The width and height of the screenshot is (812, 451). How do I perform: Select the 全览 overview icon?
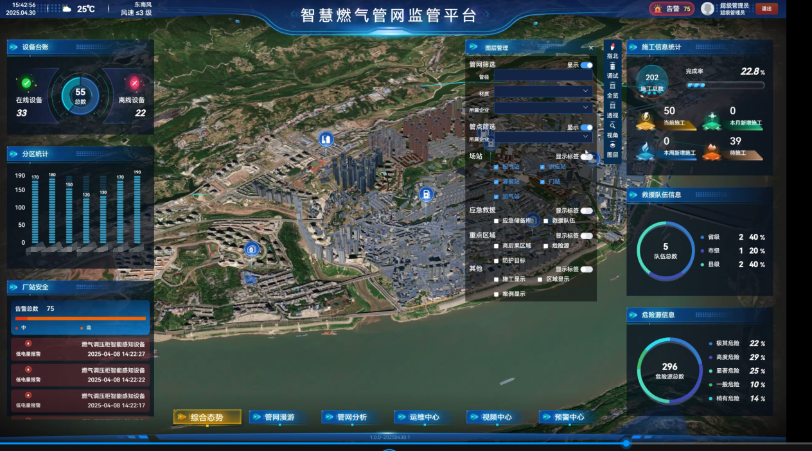612,86
